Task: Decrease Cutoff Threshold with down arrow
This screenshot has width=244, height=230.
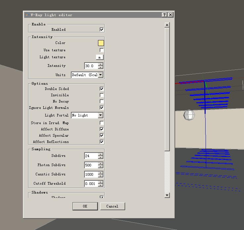Action: [x=101, y=185]
